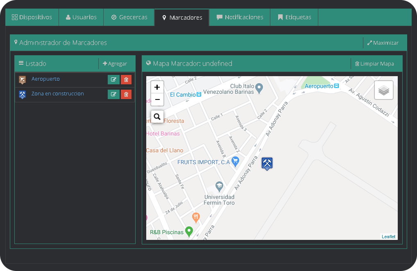
Task: Click the edit button for Aeropuerto
Action: [x=113, y=80]
